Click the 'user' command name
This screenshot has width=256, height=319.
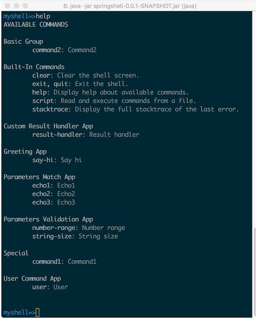click(x=39, y=287)
